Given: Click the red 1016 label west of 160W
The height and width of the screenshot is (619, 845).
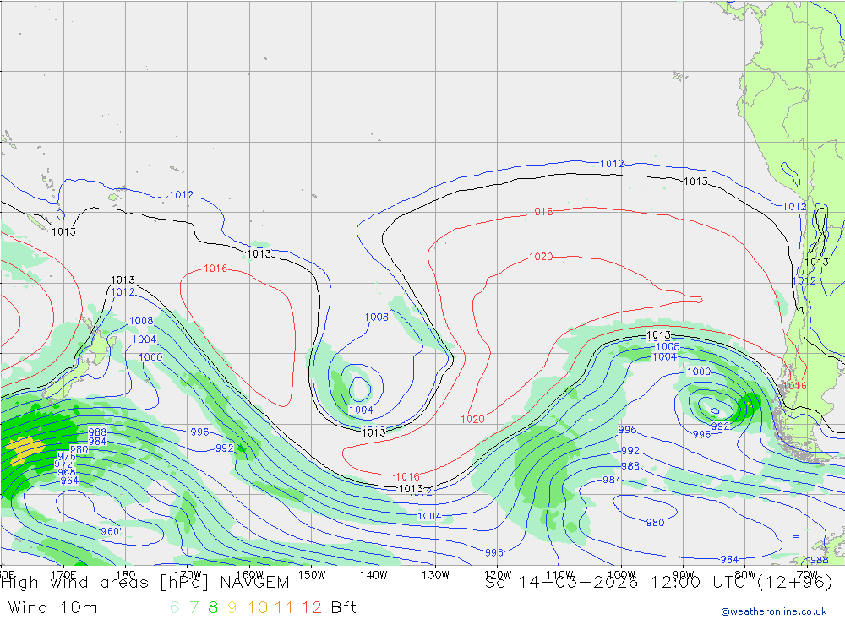Looking at the screenshot, I should 215,269.
